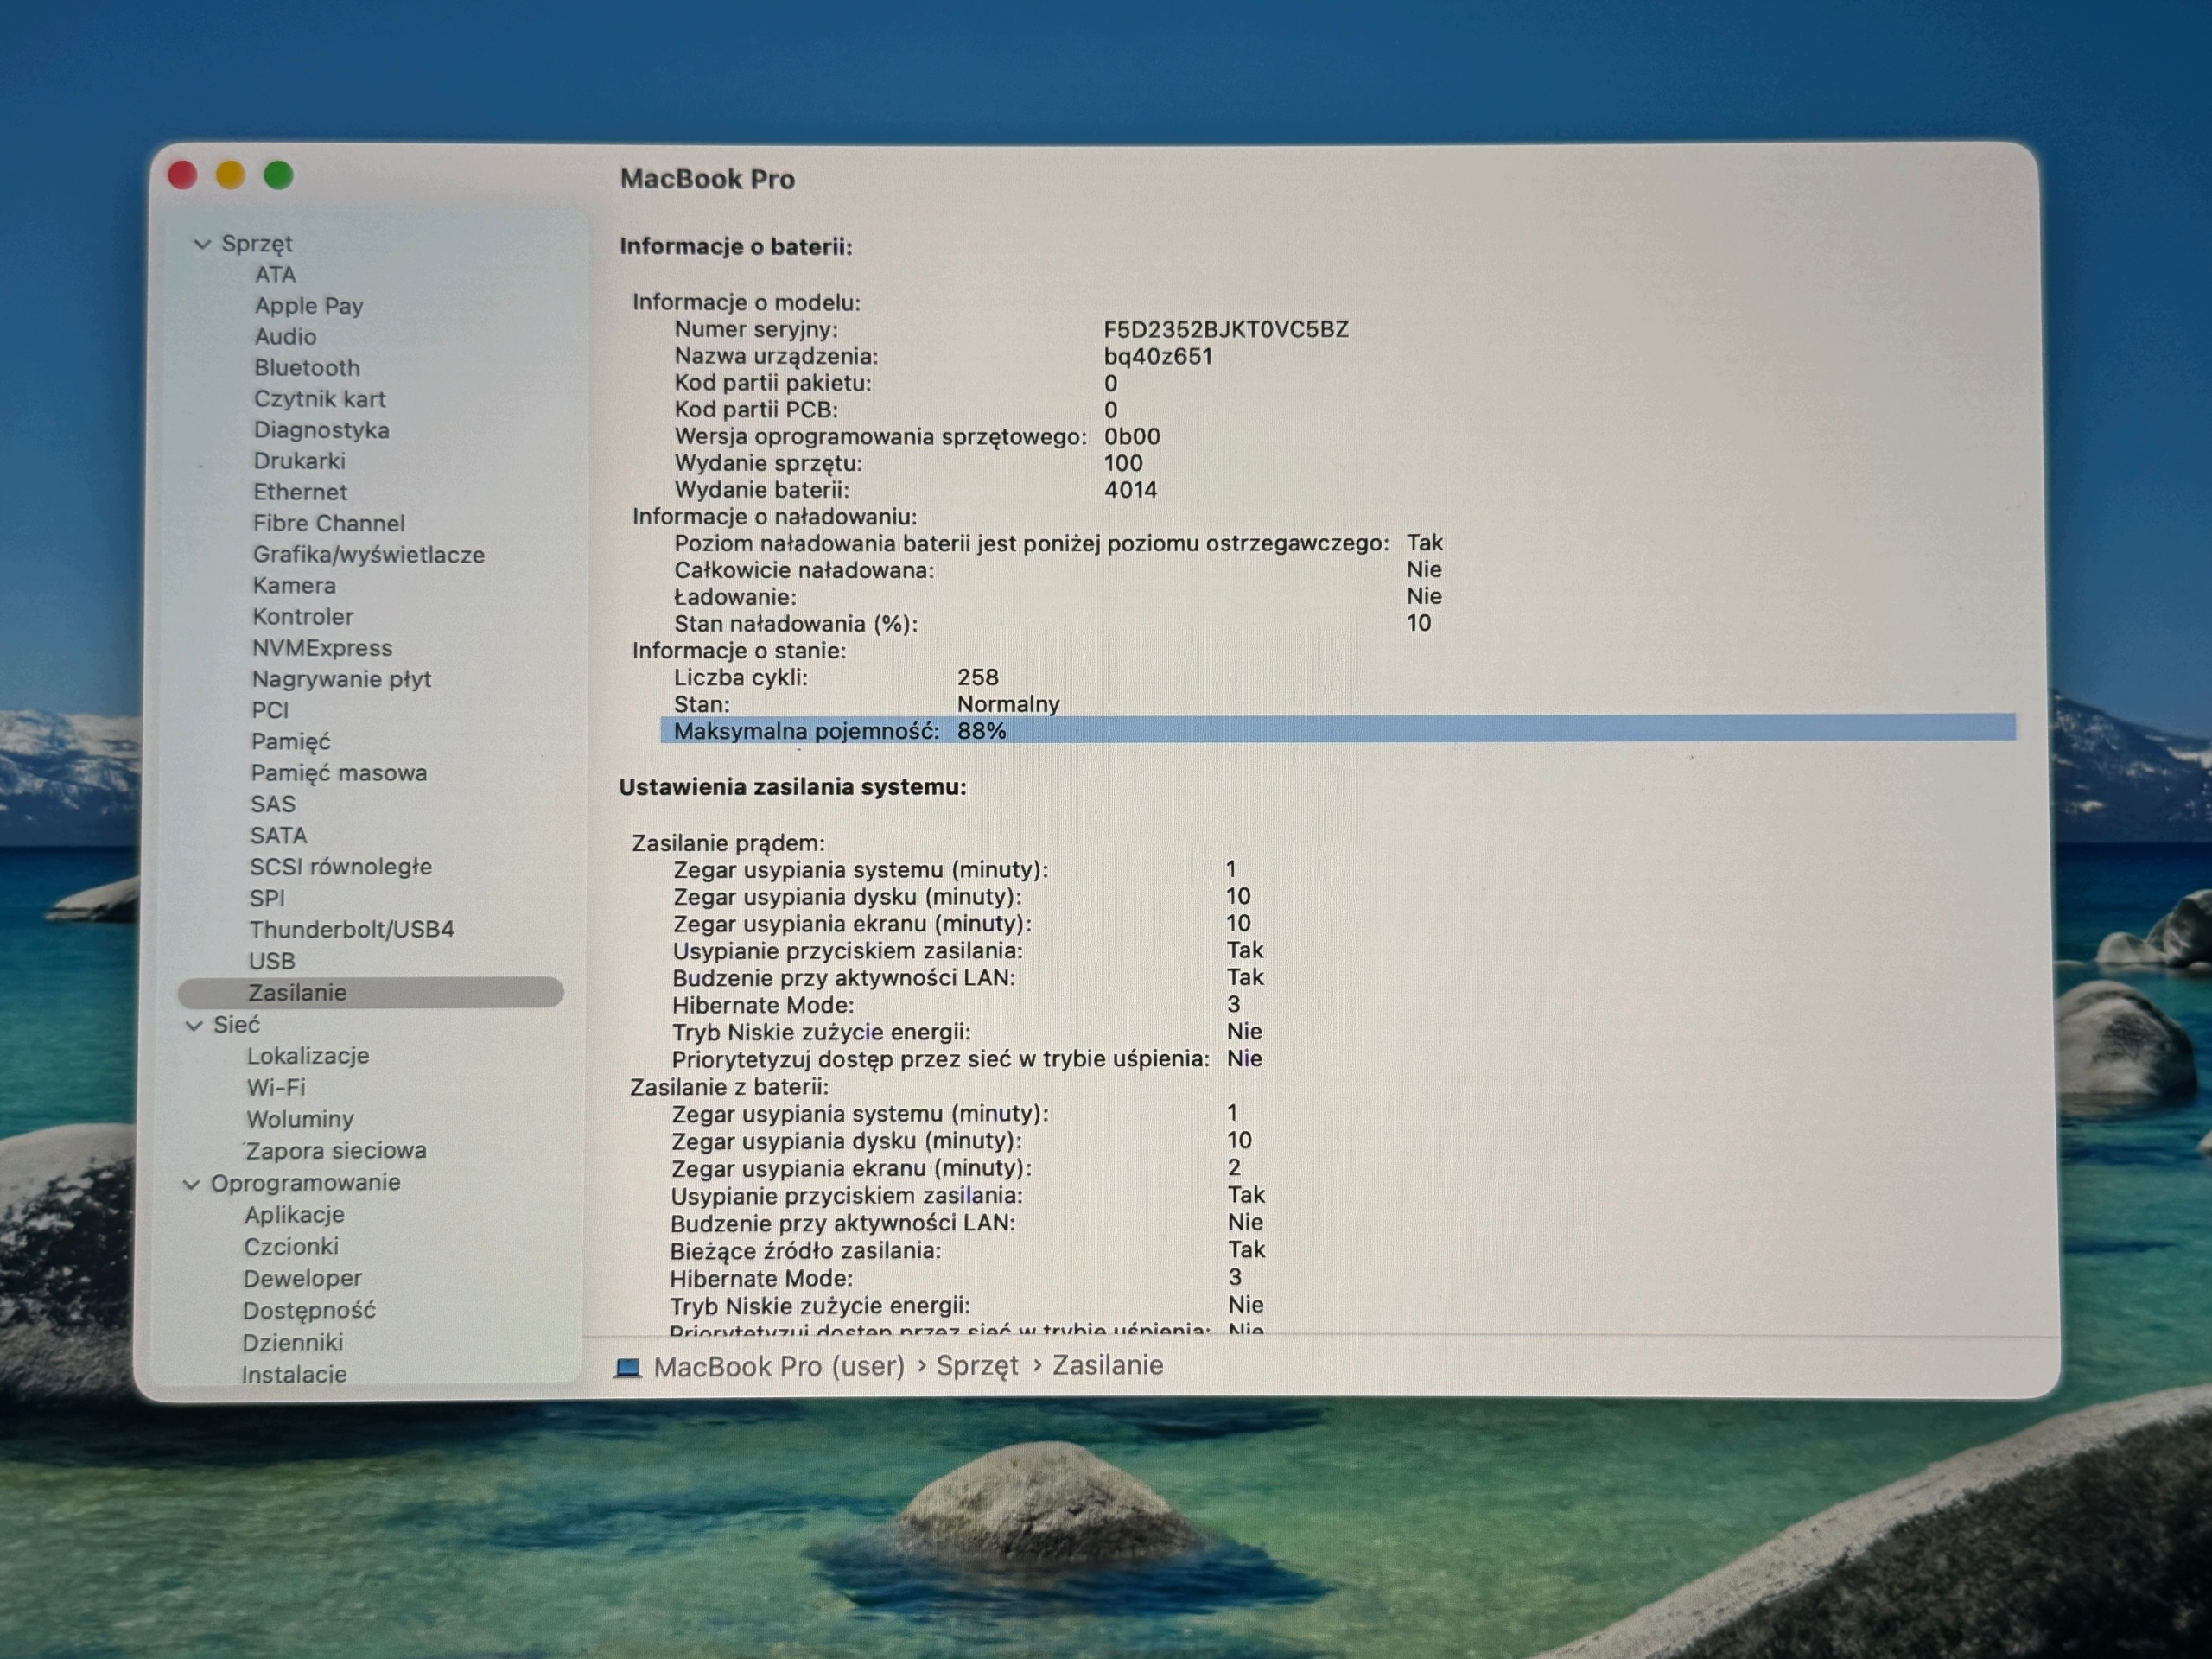Select Kontroler in the sidebar
The image size is (2212, 1659).
(x=303, y=616)
